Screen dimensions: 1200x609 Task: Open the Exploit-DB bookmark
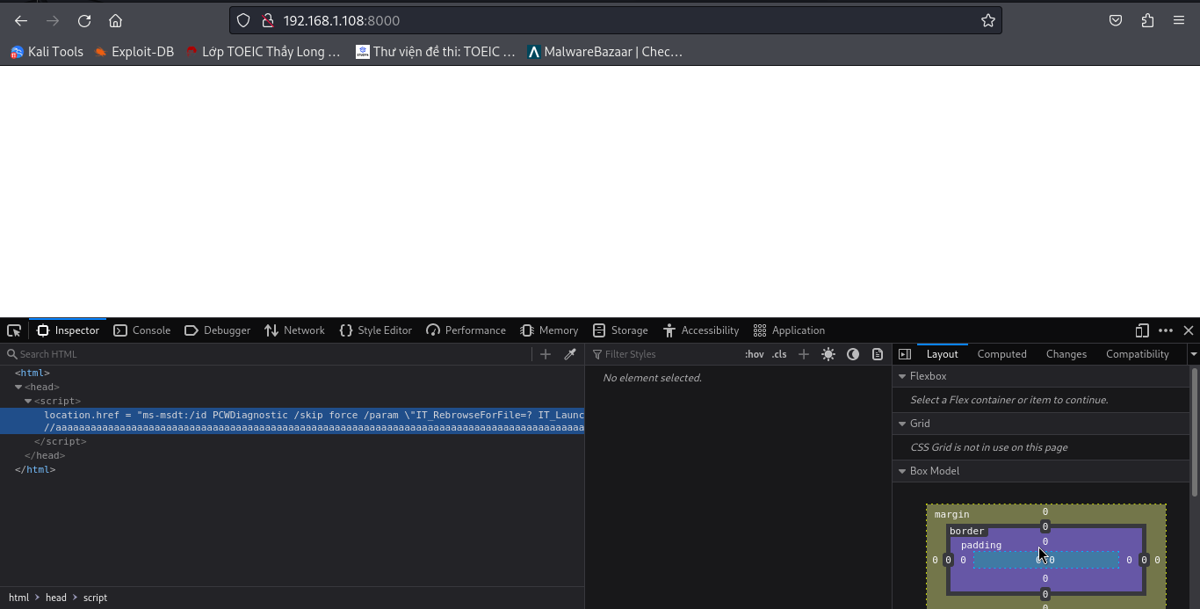pyautogui.click(x=134, y=52)
